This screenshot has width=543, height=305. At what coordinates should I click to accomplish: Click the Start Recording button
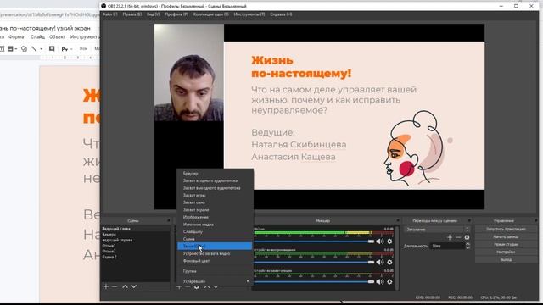point(506,236)
